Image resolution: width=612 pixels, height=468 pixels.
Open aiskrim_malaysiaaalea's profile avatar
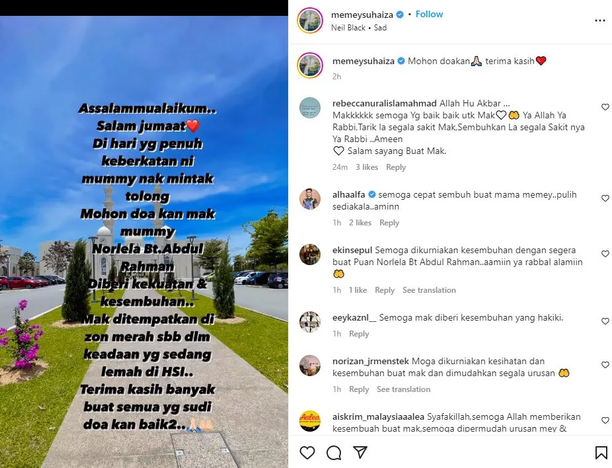[310, 421]
